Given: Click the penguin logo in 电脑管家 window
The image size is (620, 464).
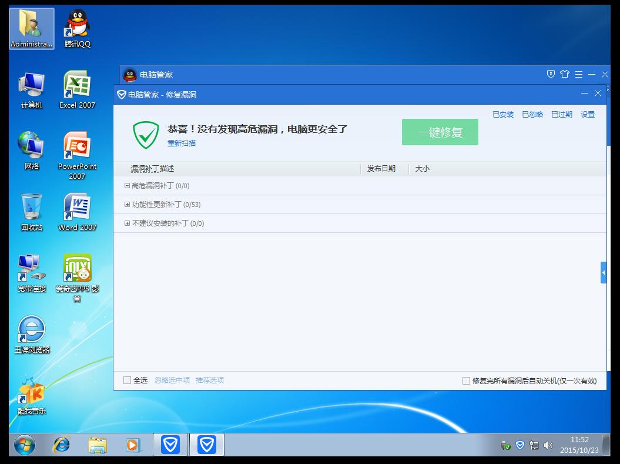Looking at the screenshot, I should click(x=130, y=75).
